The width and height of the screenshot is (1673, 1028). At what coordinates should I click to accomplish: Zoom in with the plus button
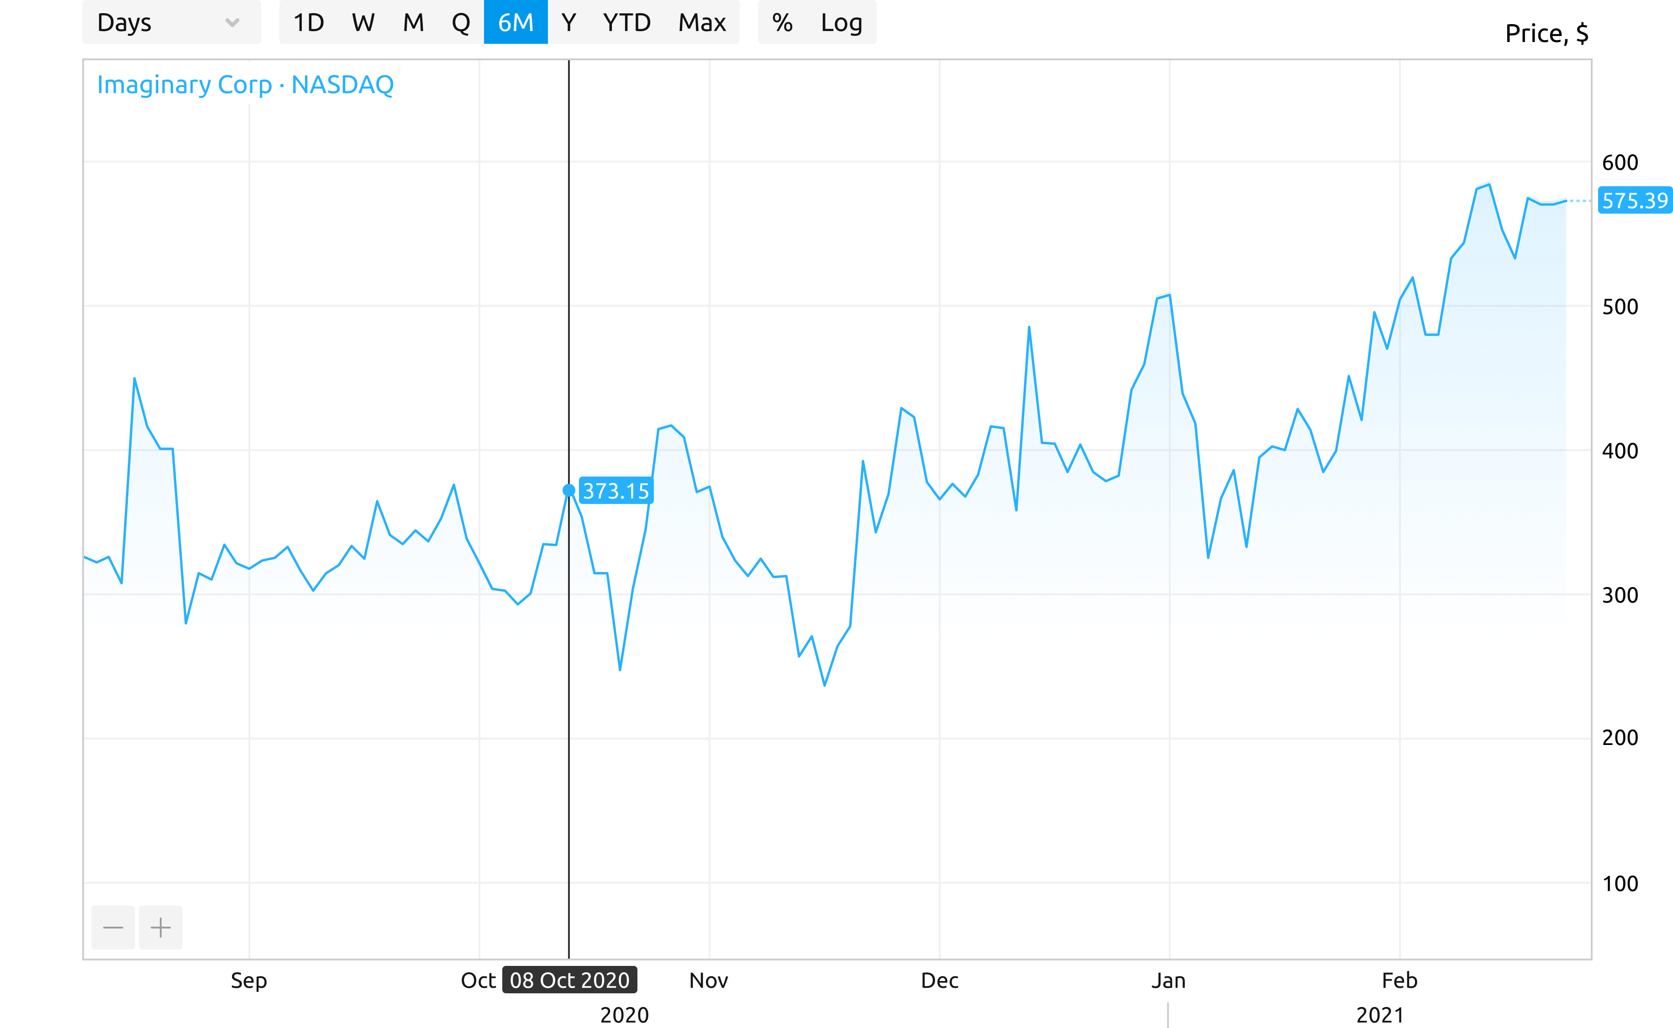161,928
